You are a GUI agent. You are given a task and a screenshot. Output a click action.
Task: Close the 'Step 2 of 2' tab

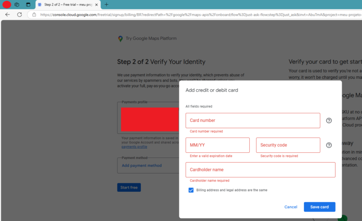(x=96, y=4)
